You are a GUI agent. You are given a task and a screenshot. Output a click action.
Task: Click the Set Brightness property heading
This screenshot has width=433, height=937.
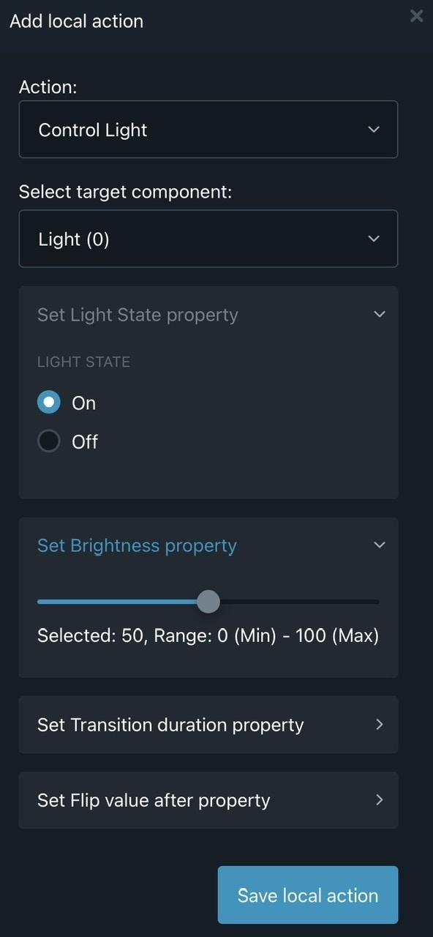(137, 545)
